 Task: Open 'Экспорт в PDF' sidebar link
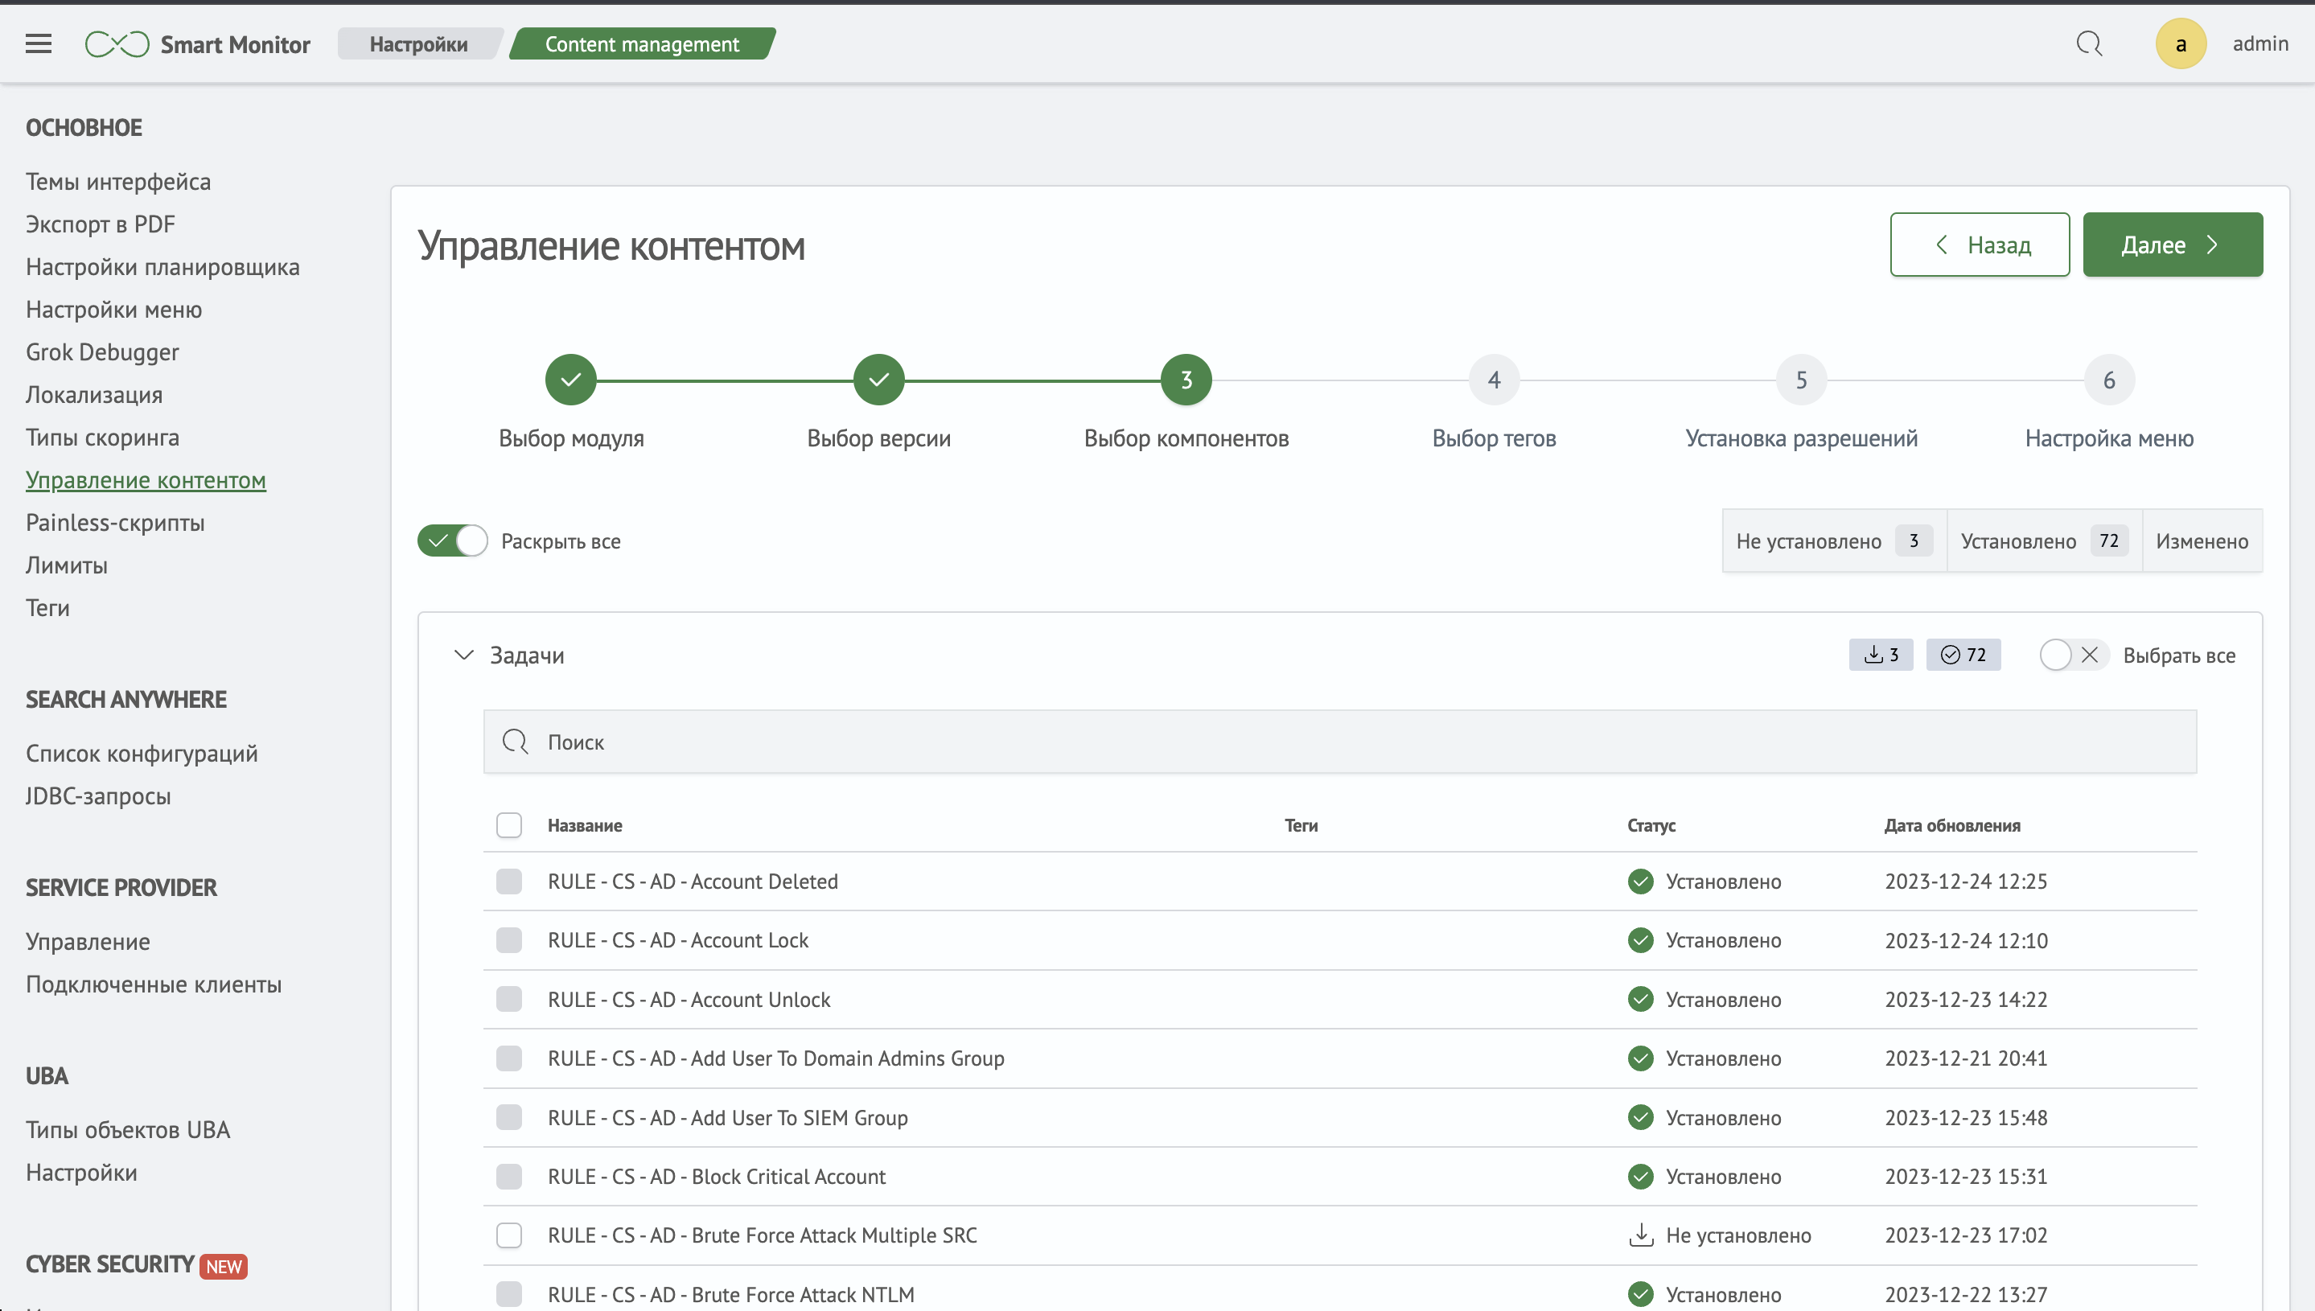pyautogui.click(x=100, y=224)
